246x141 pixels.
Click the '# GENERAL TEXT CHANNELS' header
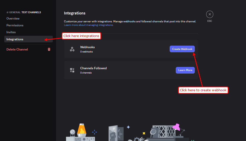point(24,12)
